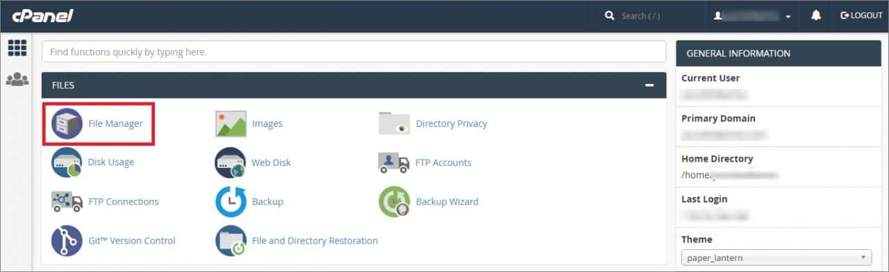Screen dimensions: 889x272
Task: Click the Home Directory label
Action: [x=717, y=158]
